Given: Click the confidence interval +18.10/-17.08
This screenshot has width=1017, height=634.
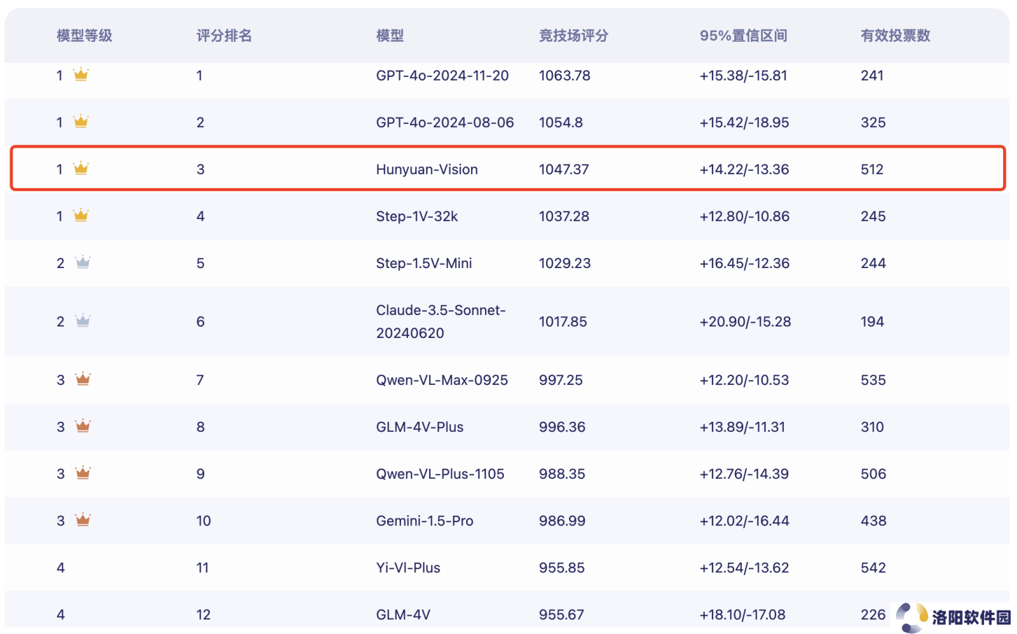Looking at the screenshot, I should [x=742, y=615].
